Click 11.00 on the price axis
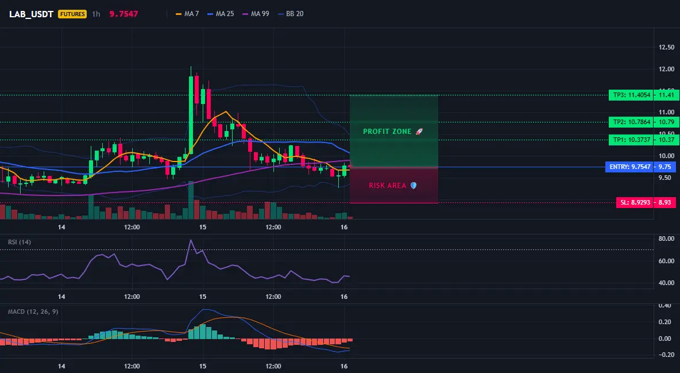680x373 pixels. 666,112
